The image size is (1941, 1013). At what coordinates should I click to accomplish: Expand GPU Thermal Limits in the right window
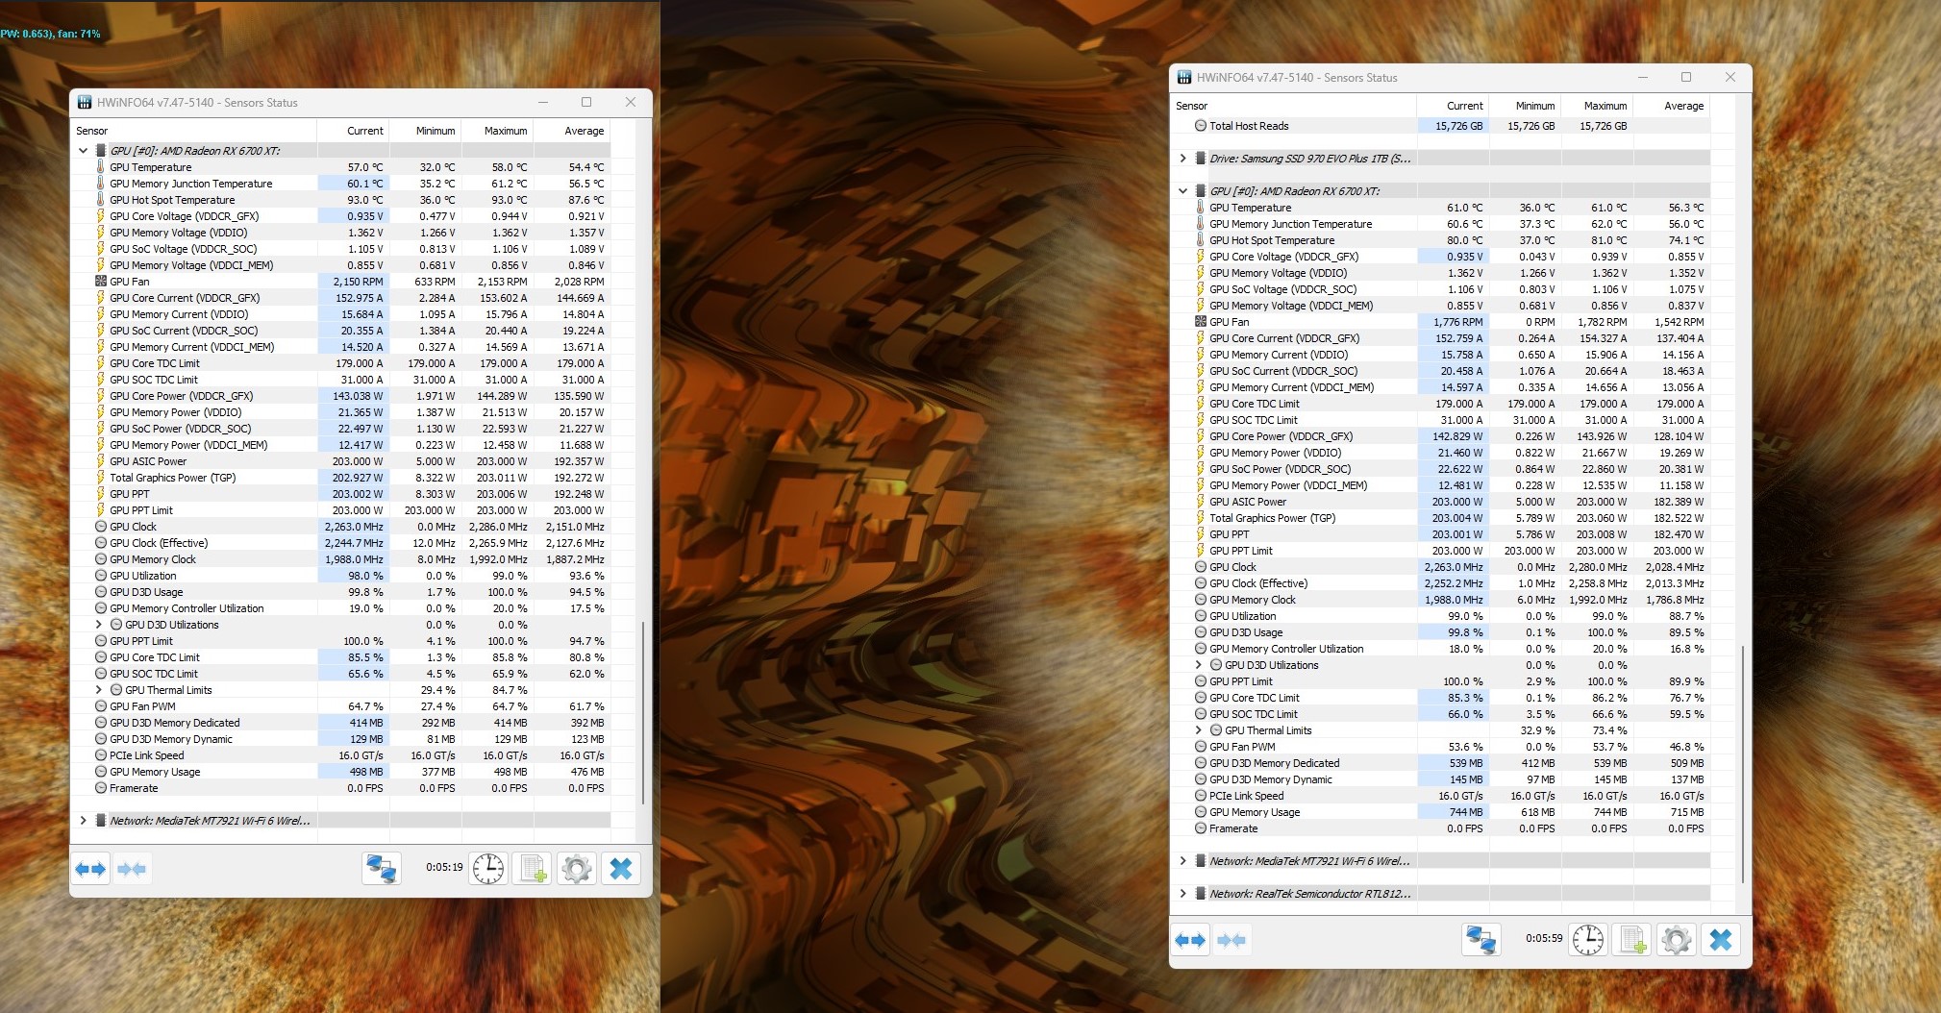[x=1198, y=730]
